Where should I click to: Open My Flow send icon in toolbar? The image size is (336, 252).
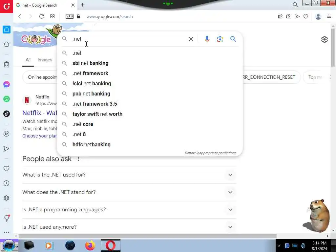pyautogui.click(x=297, y=16)
